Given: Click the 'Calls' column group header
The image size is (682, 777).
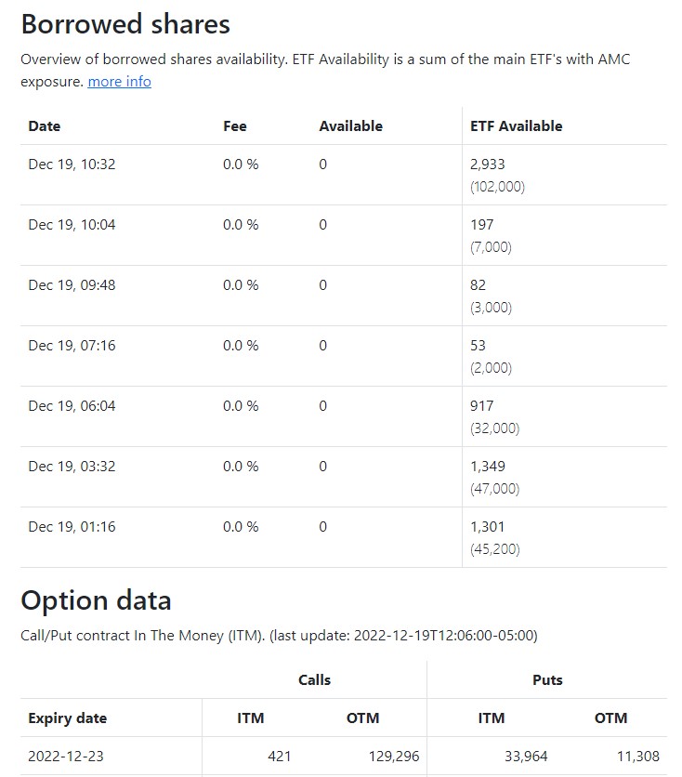Looking at the screenshot, I should [314, 680].
